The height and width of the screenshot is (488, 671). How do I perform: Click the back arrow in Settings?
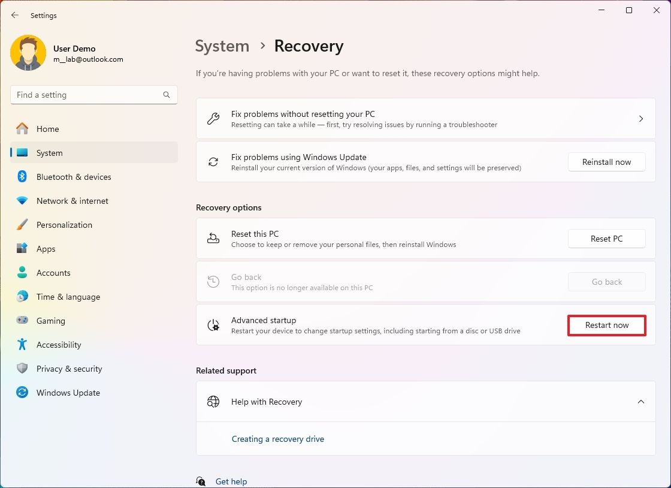[x=14, y=15]
